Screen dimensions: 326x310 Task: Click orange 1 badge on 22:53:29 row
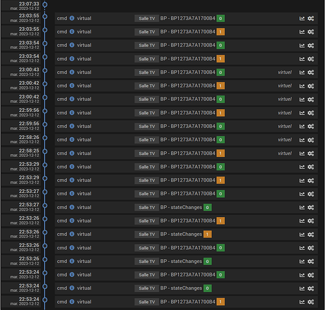coord(221,180)
